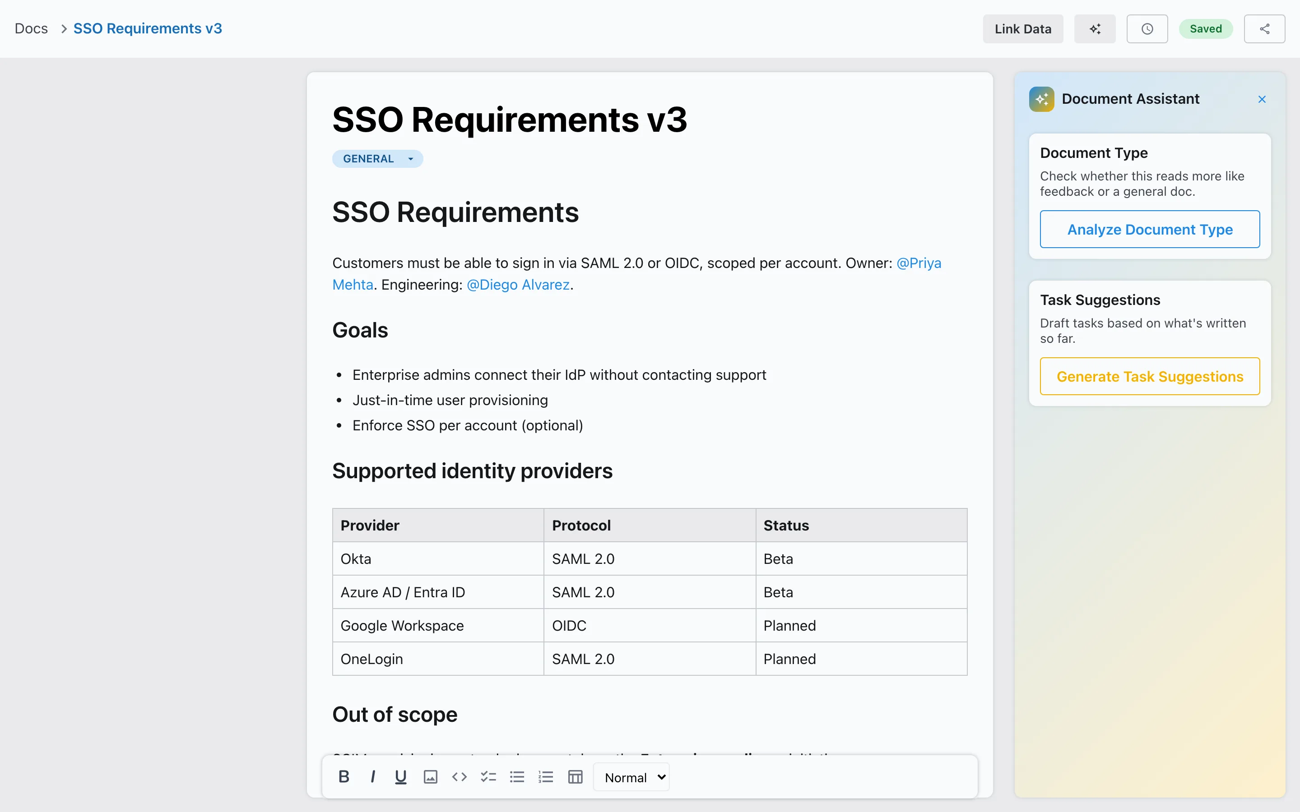This screenshot has height=812, width=1300.
Task: Click the Planned status in Google Workspace row
Action: click(x=862, y=626)
